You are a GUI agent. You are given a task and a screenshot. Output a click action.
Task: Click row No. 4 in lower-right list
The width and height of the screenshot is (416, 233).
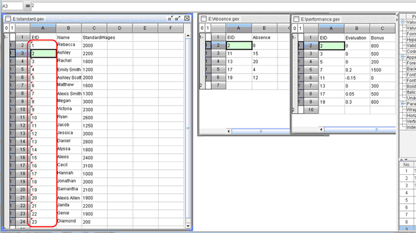coord(406,193)
